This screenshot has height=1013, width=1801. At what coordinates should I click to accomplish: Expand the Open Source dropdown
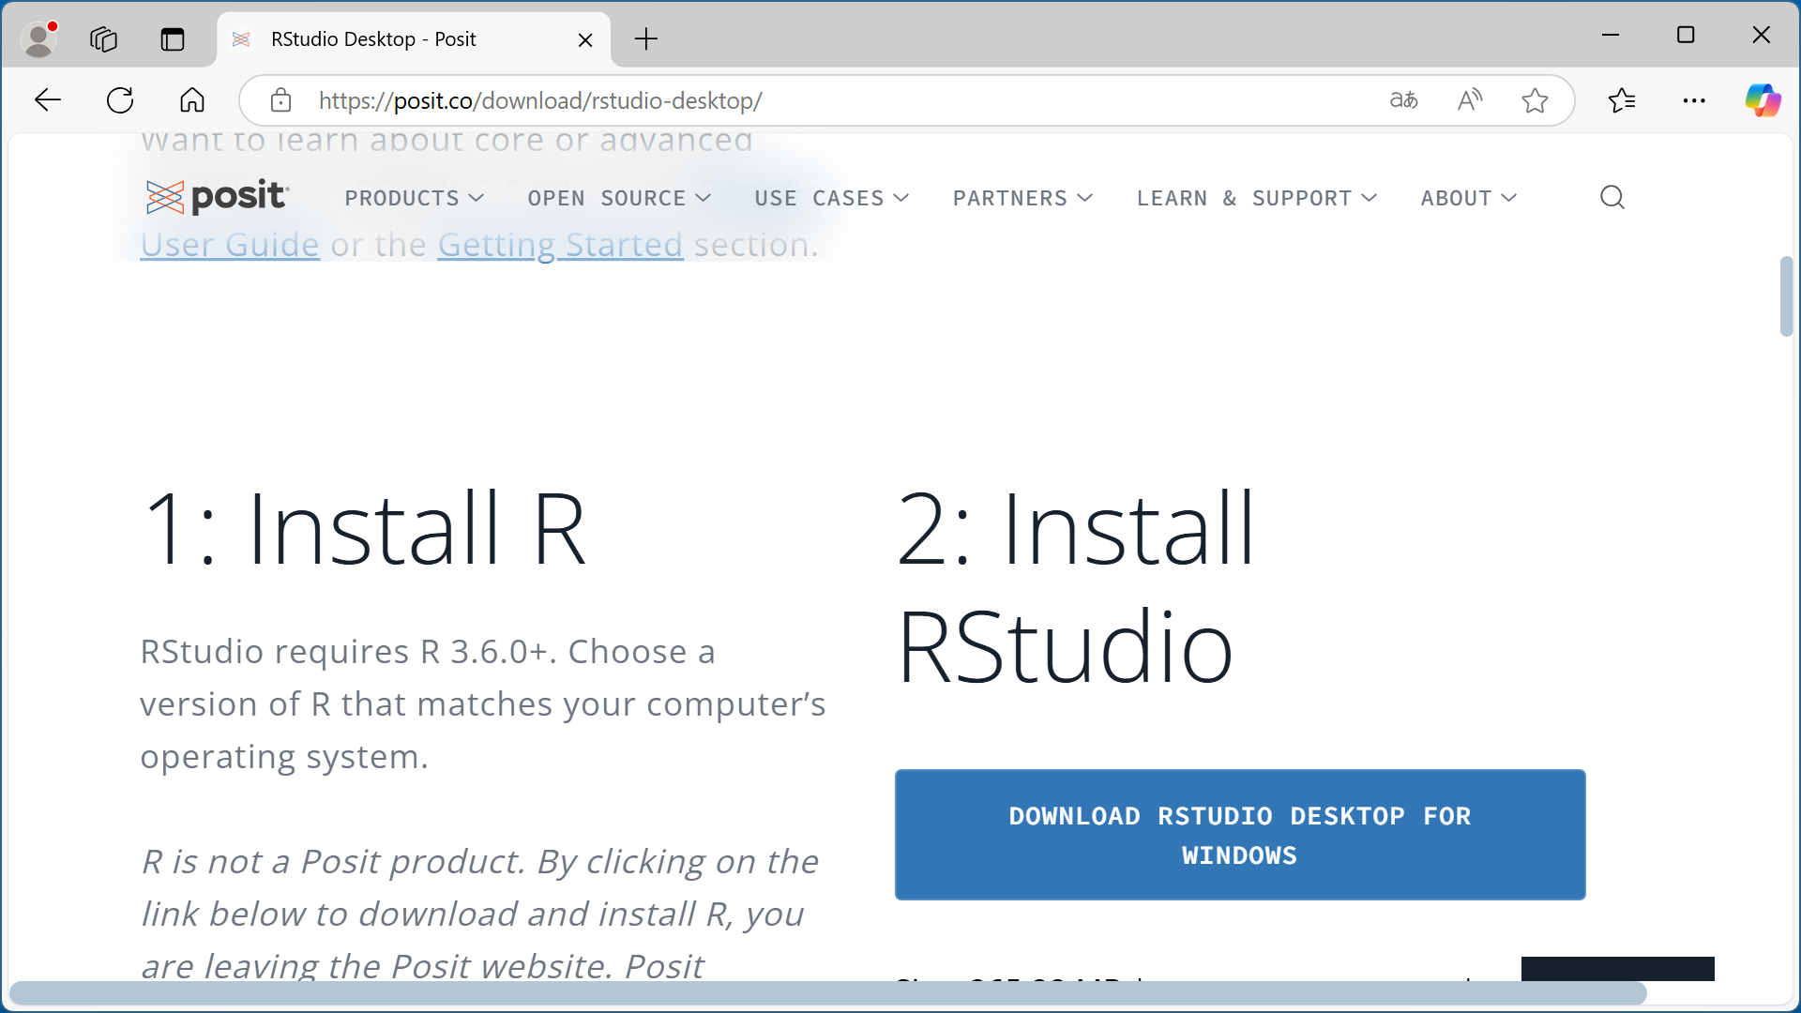click(x=618, y=198)
